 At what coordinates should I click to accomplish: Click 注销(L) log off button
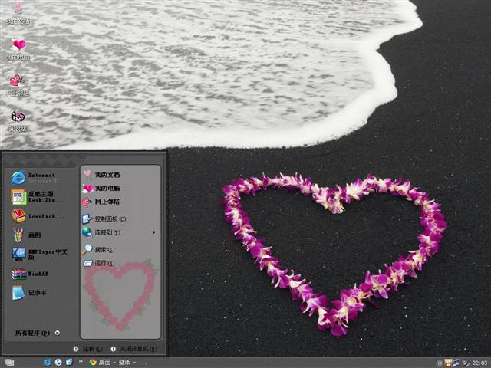coord(88,349)
